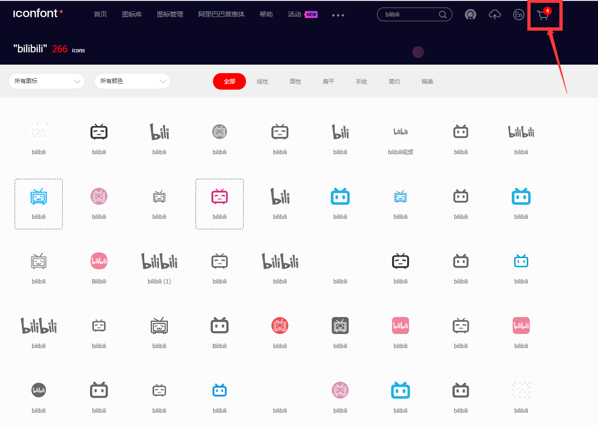Click the search magnifier icon

click(442, 15)
